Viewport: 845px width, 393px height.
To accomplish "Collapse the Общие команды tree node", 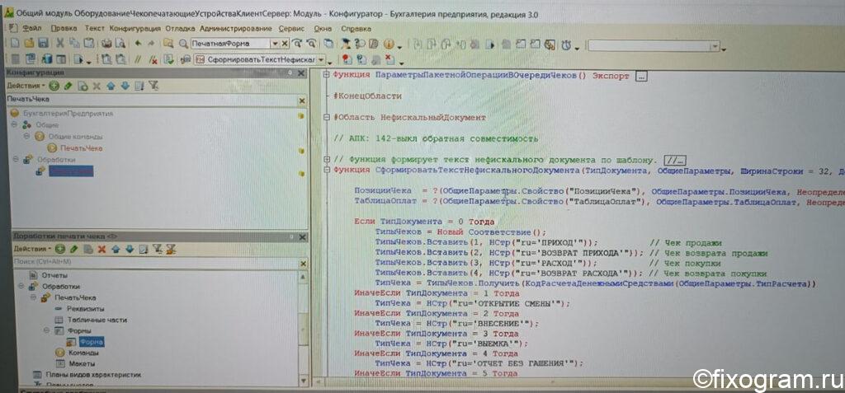I will [26, 136].
